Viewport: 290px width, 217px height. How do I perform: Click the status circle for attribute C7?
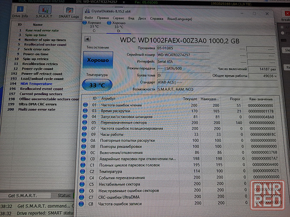pos(81,197)
